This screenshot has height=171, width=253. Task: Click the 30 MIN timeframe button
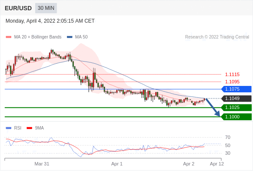click(46, 8)
